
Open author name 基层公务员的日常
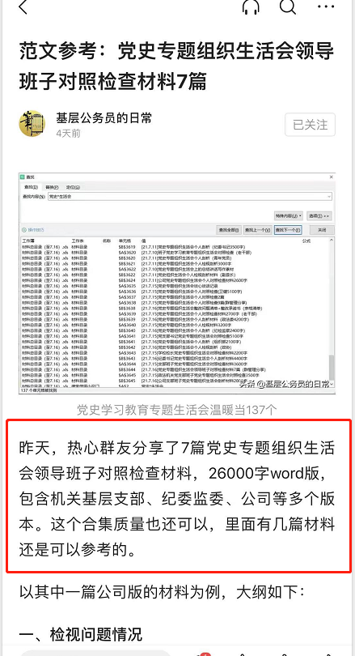[104, 118]
